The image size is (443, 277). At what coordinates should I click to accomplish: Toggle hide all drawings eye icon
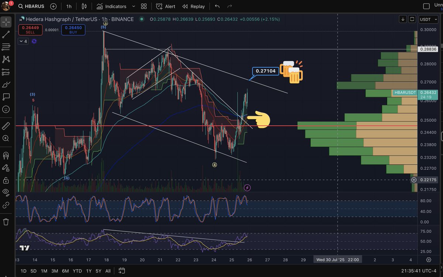6,192
